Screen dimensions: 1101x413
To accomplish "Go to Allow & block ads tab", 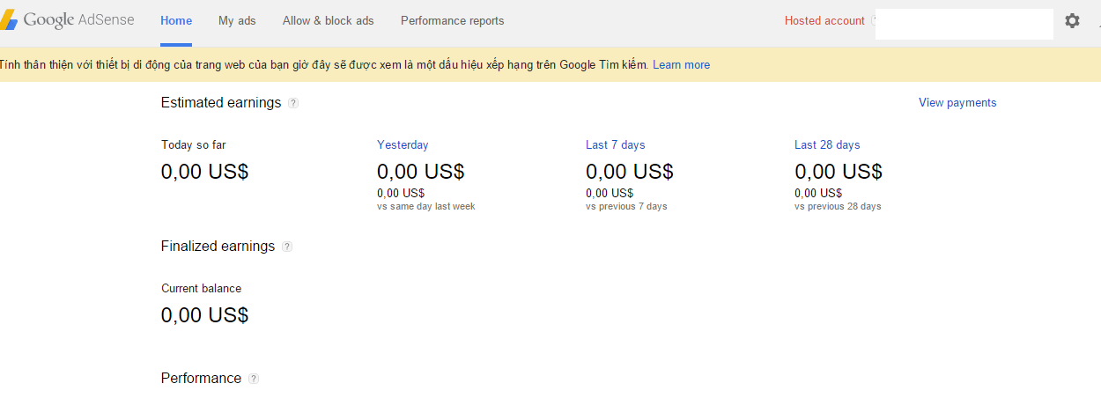I will pyautogui.click(x=329, y=21).
